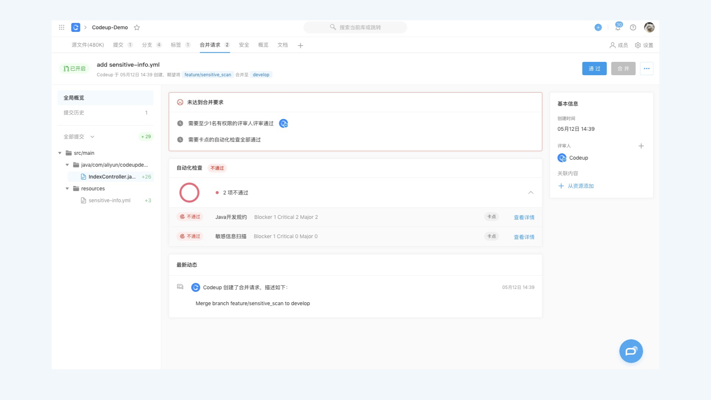
Task: Select the global overview item
Action: coord(106,98)
